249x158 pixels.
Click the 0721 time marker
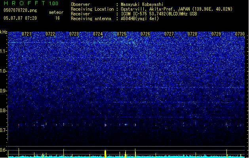click(x=27, y=34)
